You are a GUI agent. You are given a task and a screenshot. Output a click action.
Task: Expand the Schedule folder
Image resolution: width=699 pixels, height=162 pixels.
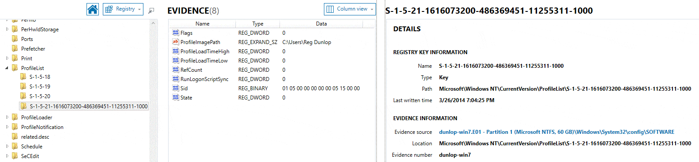[7, 147]
